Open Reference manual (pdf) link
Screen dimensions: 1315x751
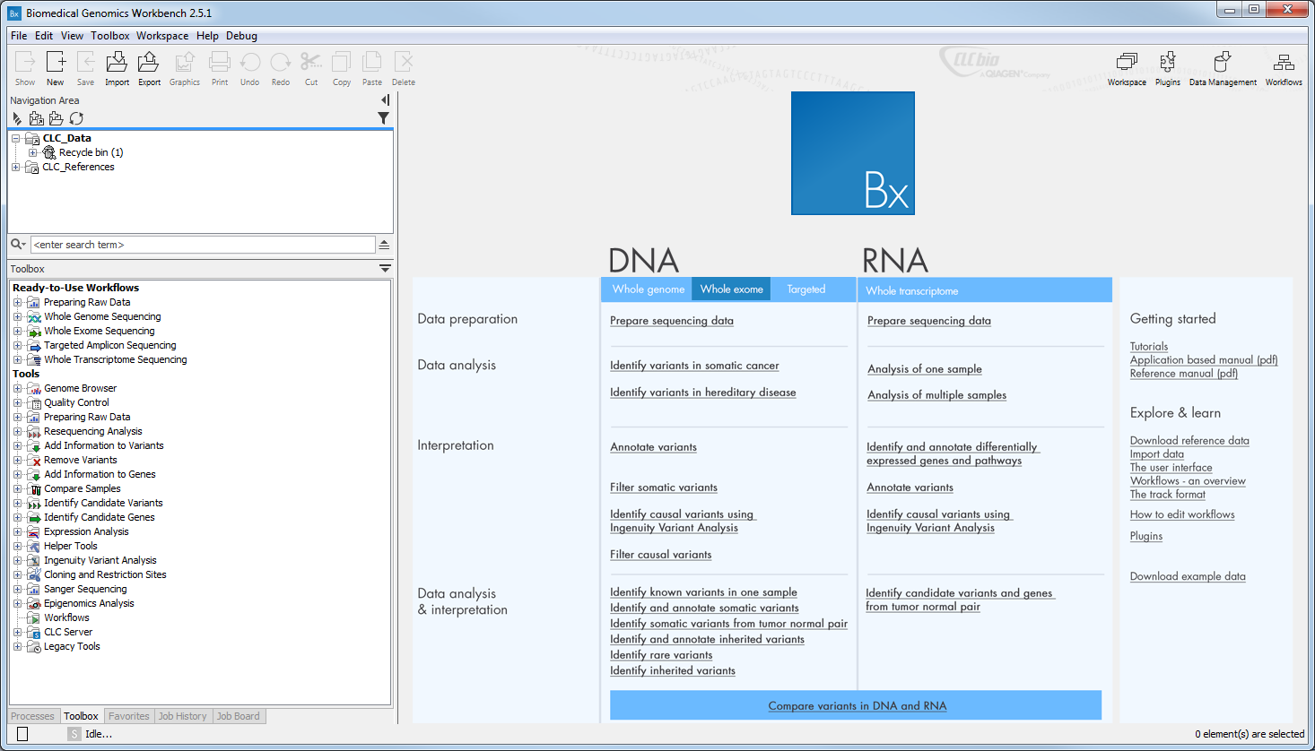point(1184,374)
